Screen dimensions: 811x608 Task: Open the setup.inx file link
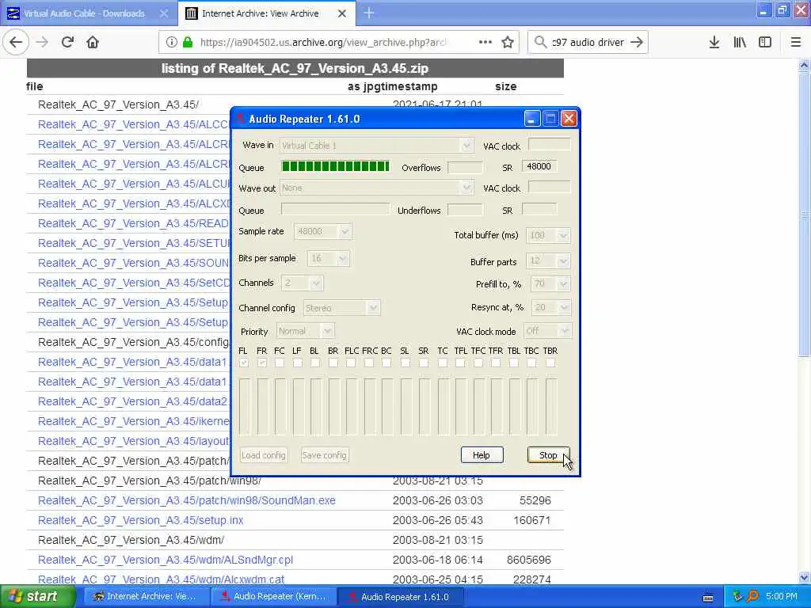[x=141, y=520]
